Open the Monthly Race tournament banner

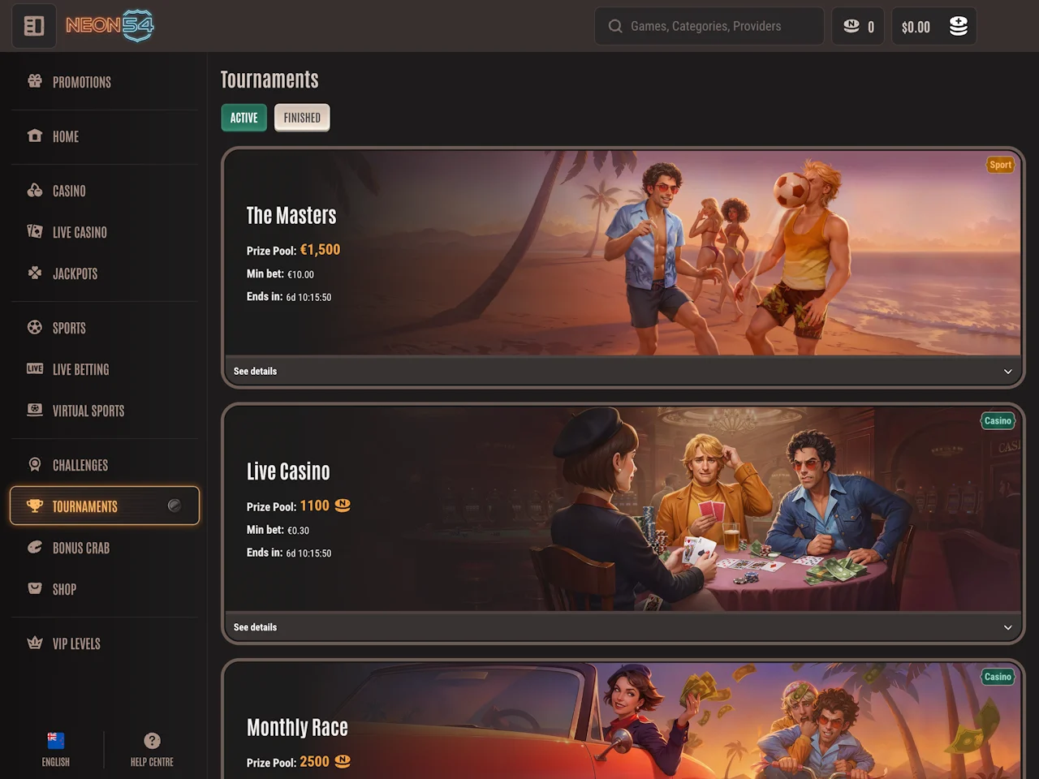(622, 722)
